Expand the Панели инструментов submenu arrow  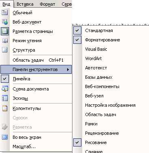pos(68,69)
